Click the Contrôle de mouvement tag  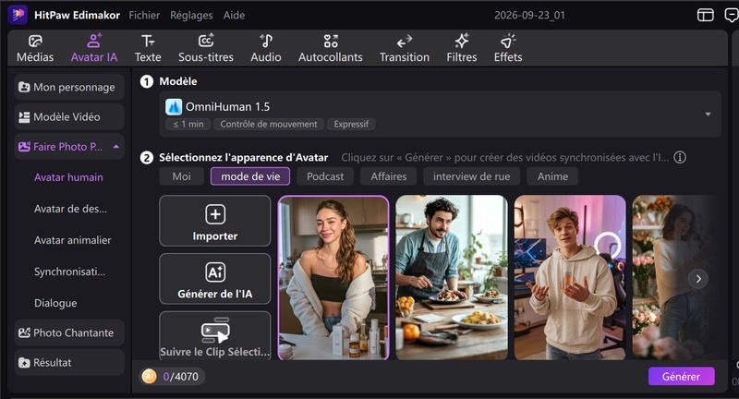coord(269,124)
